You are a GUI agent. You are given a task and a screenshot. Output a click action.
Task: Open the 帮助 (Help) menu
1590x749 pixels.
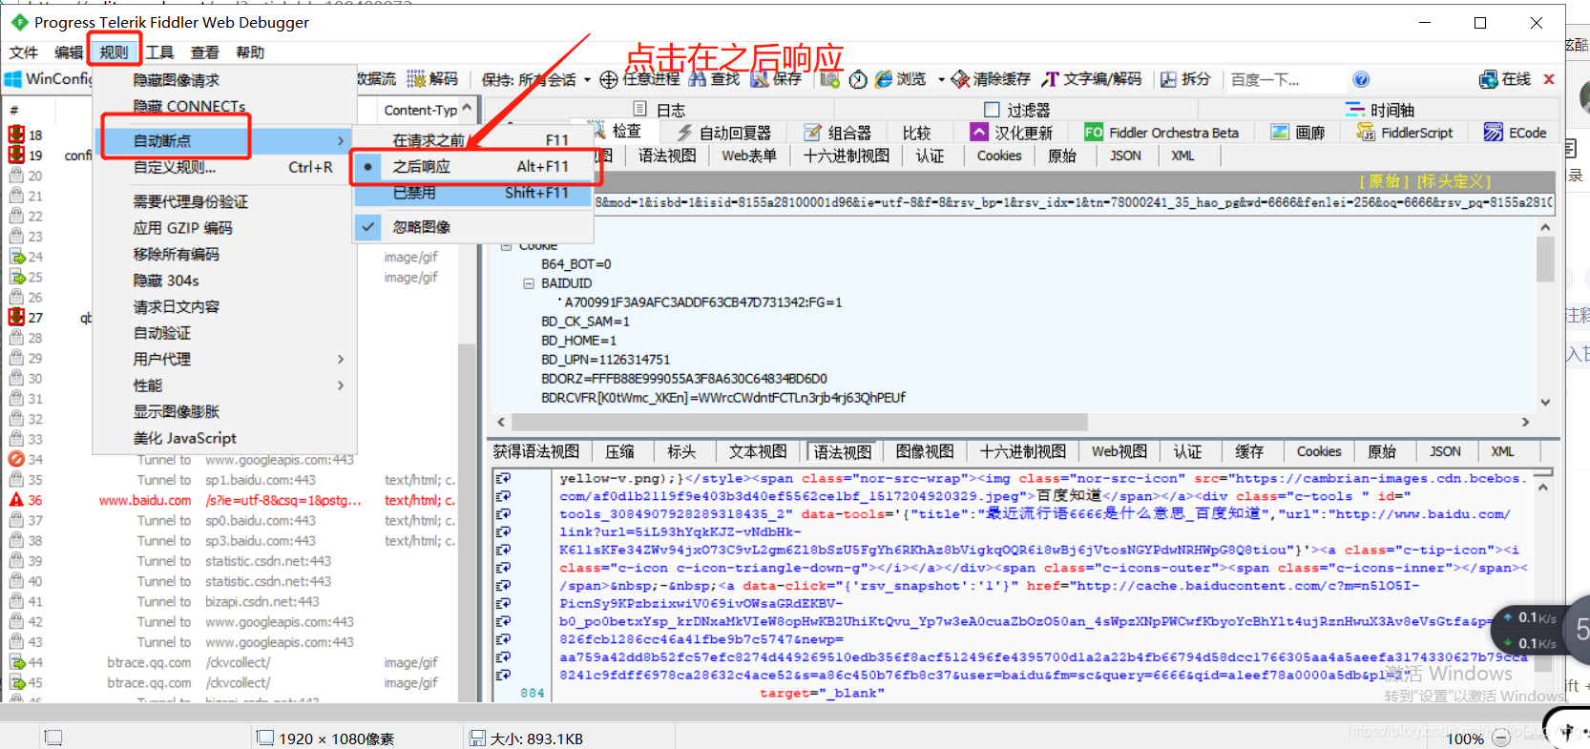[x=249, y=52]
